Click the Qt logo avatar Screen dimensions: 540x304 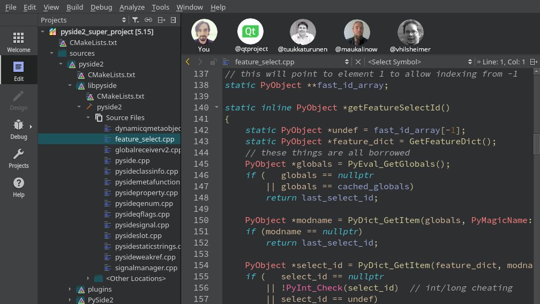coord(250,31)
